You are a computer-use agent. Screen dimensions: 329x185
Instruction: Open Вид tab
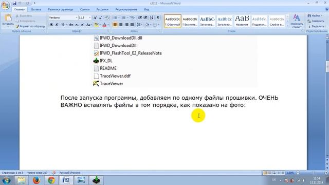[x=147, y=9]
